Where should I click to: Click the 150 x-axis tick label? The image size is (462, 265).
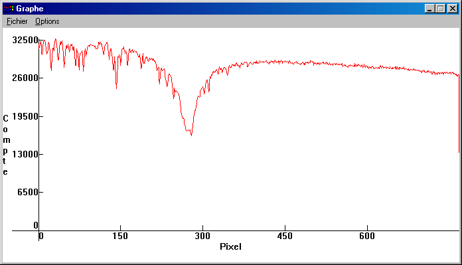pyautogui.click(x=120, y=236)
